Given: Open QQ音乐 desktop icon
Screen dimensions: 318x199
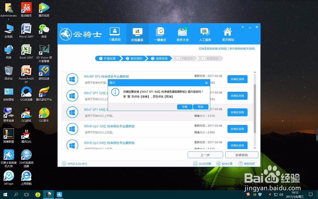Looking at the screenshot, I should (x=44, y=115).
